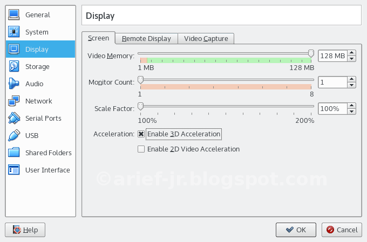Image resolution: width=367 pixels, height=242 pixels.
Task: Open the USB settings icon
Action: click(x=15, y=135)
